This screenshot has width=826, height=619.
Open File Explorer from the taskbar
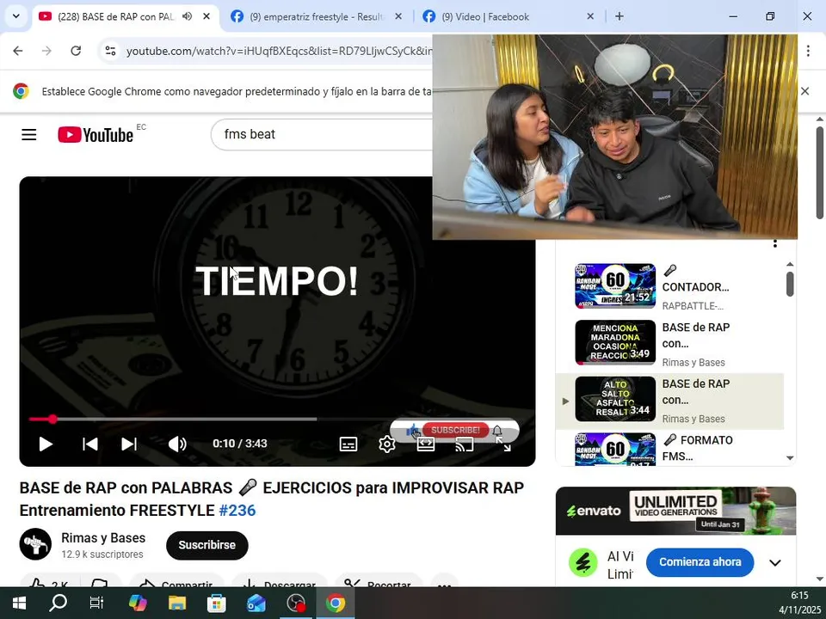click(177, 603)
